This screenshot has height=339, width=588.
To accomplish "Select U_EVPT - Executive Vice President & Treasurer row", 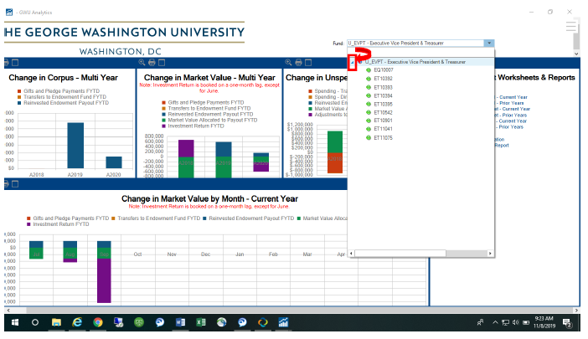I will [x=415, y=62].
